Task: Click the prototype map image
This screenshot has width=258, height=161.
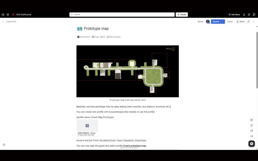Action: point(127,71)
